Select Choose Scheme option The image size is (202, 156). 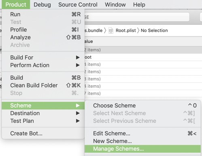pos(143,105)
